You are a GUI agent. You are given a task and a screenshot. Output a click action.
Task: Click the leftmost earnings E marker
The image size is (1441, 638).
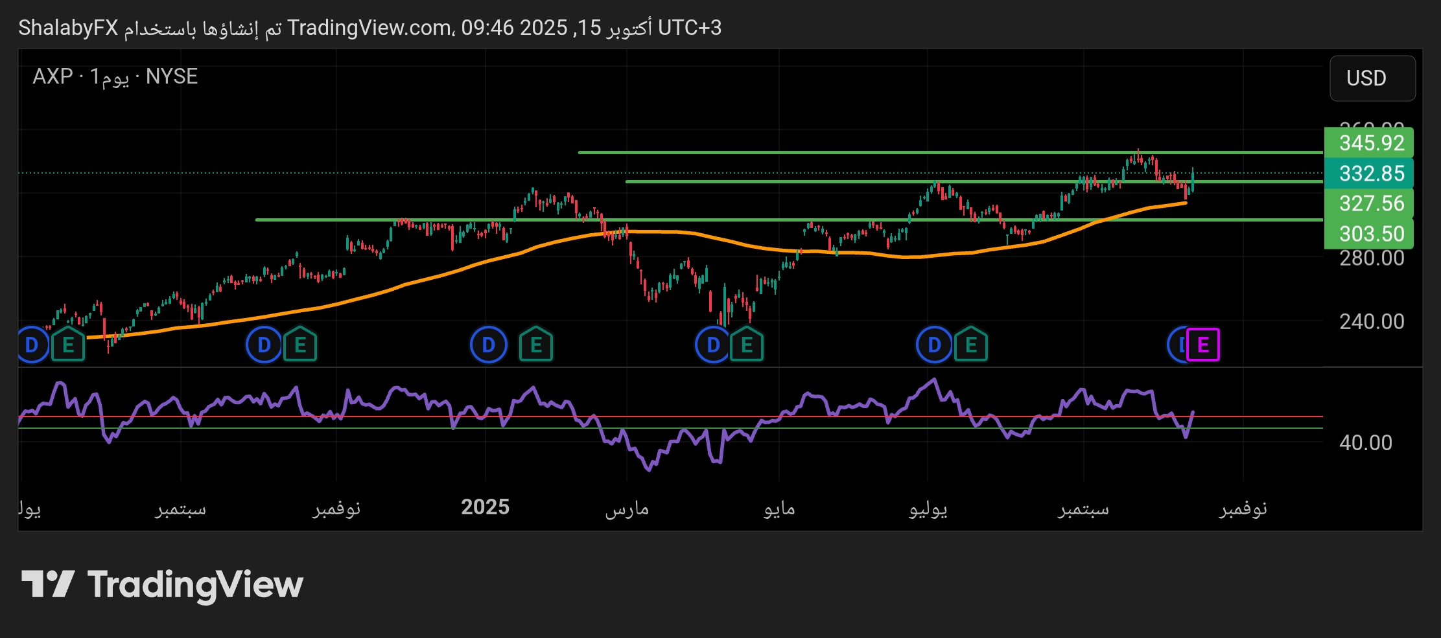pyautogui.click(x=68, y=345)
